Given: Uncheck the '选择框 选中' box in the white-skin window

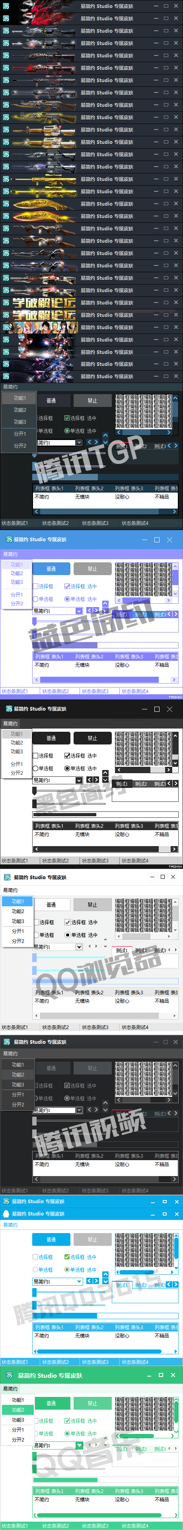Looking at the screenshot, I should [67, 922].
